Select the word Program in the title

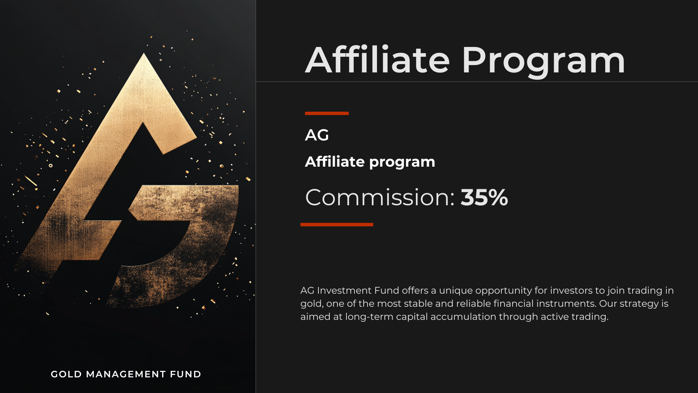coord(543,60)
